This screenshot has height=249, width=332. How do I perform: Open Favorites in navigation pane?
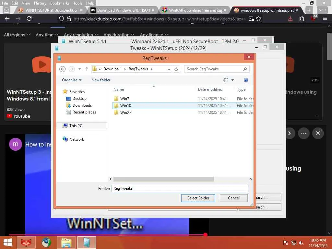point(74,91)
